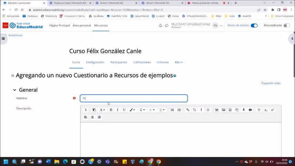Open the left course index drawer
This screenshot has width=295, height=166.
pyautogui.click(x=3, y=39)
